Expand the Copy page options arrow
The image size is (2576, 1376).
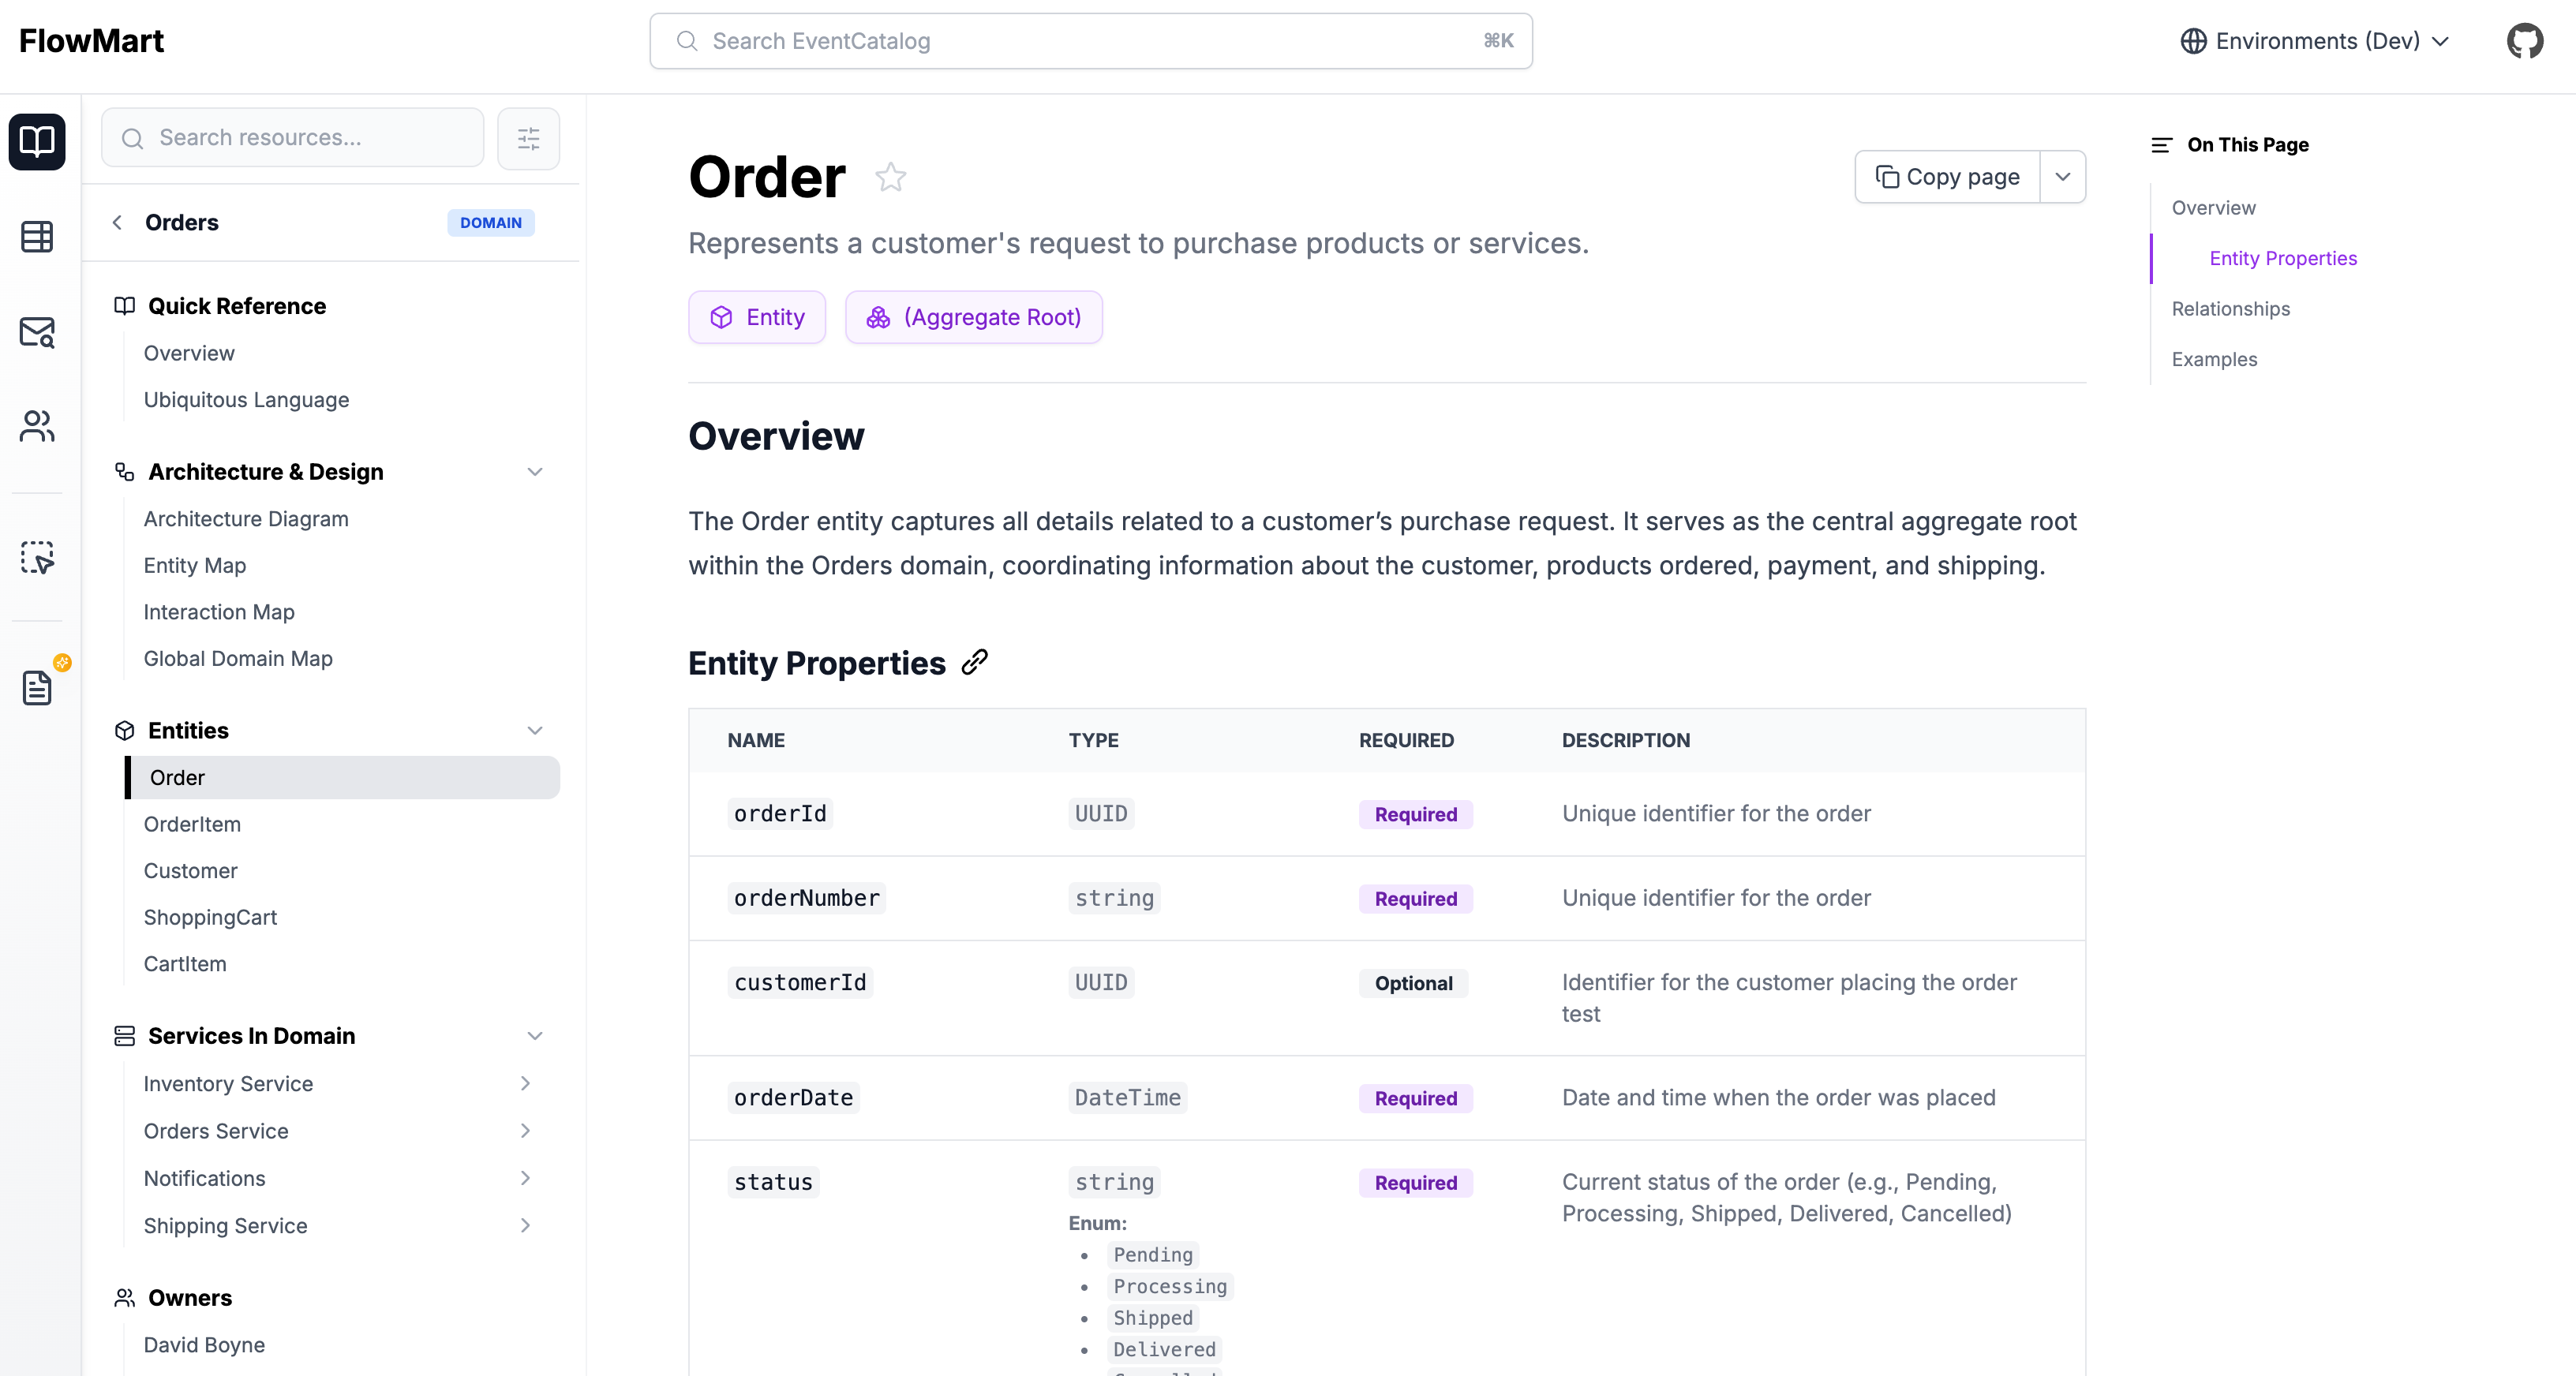tap(2062, 177)
